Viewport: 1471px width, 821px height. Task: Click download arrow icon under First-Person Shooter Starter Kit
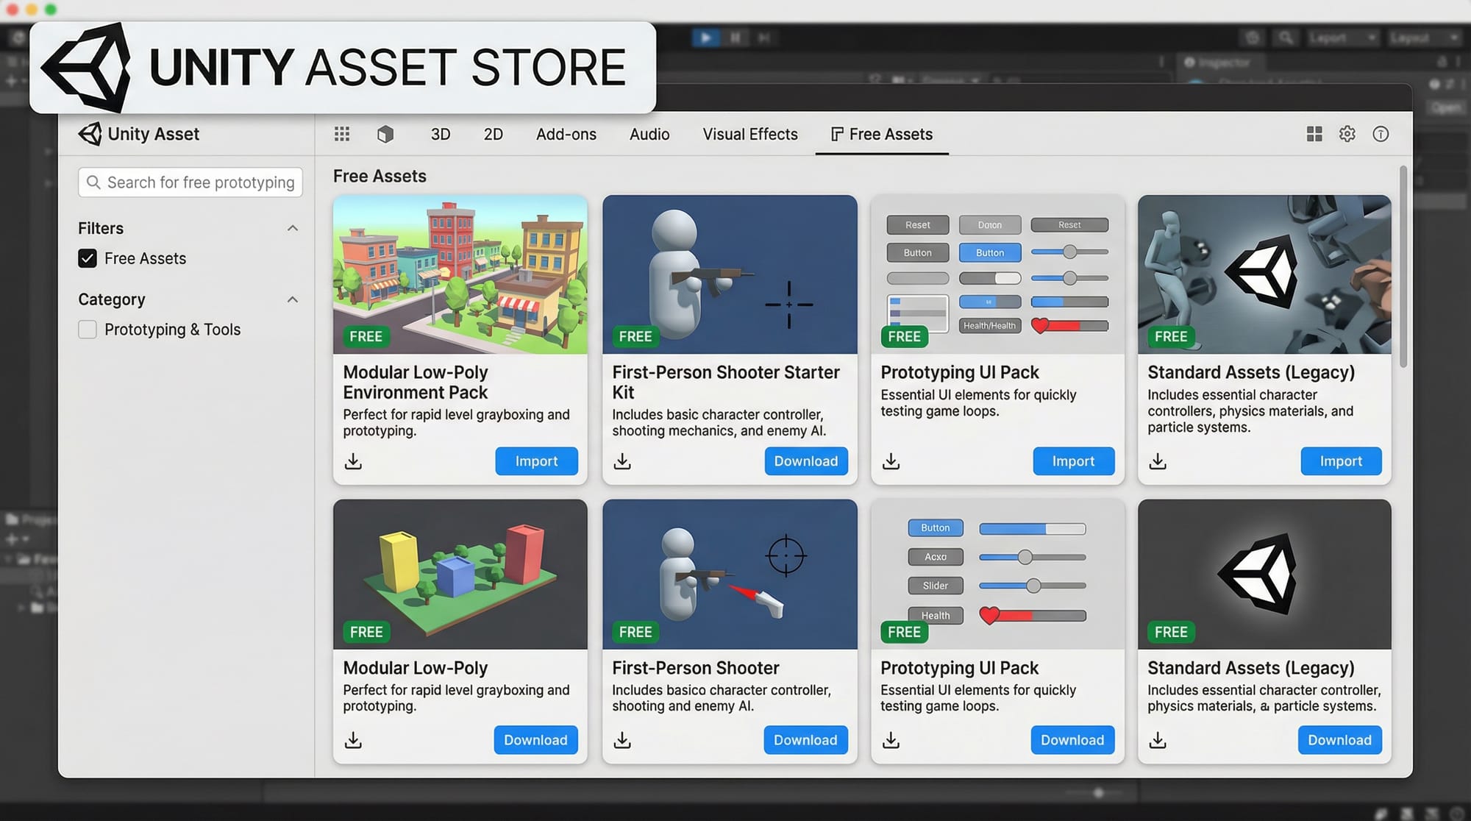[x=622, y=461]
